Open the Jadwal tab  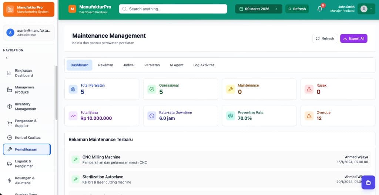(x=129, y=65)
